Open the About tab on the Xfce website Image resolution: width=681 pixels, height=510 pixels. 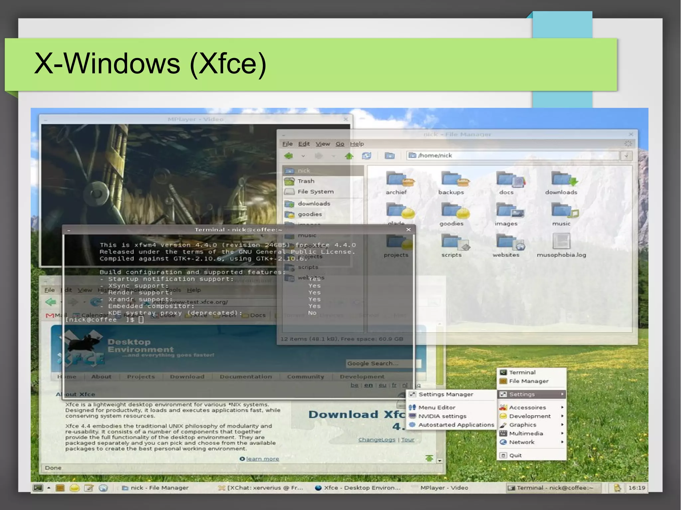101,376
